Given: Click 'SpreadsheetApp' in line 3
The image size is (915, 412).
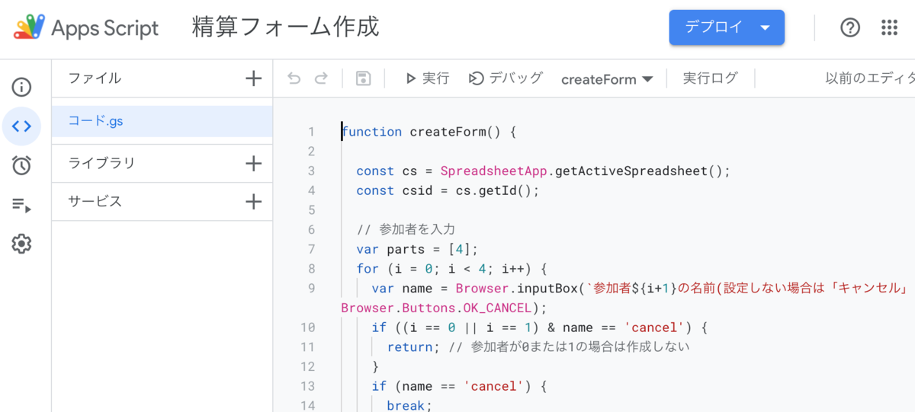Looking at the screenshot, I should [x=493, y=171].
